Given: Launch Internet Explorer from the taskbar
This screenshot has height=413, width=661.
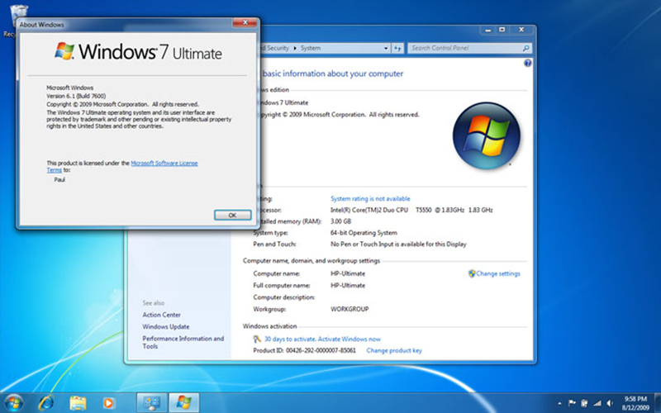Looking at the screenshot, I should (46, 402).
